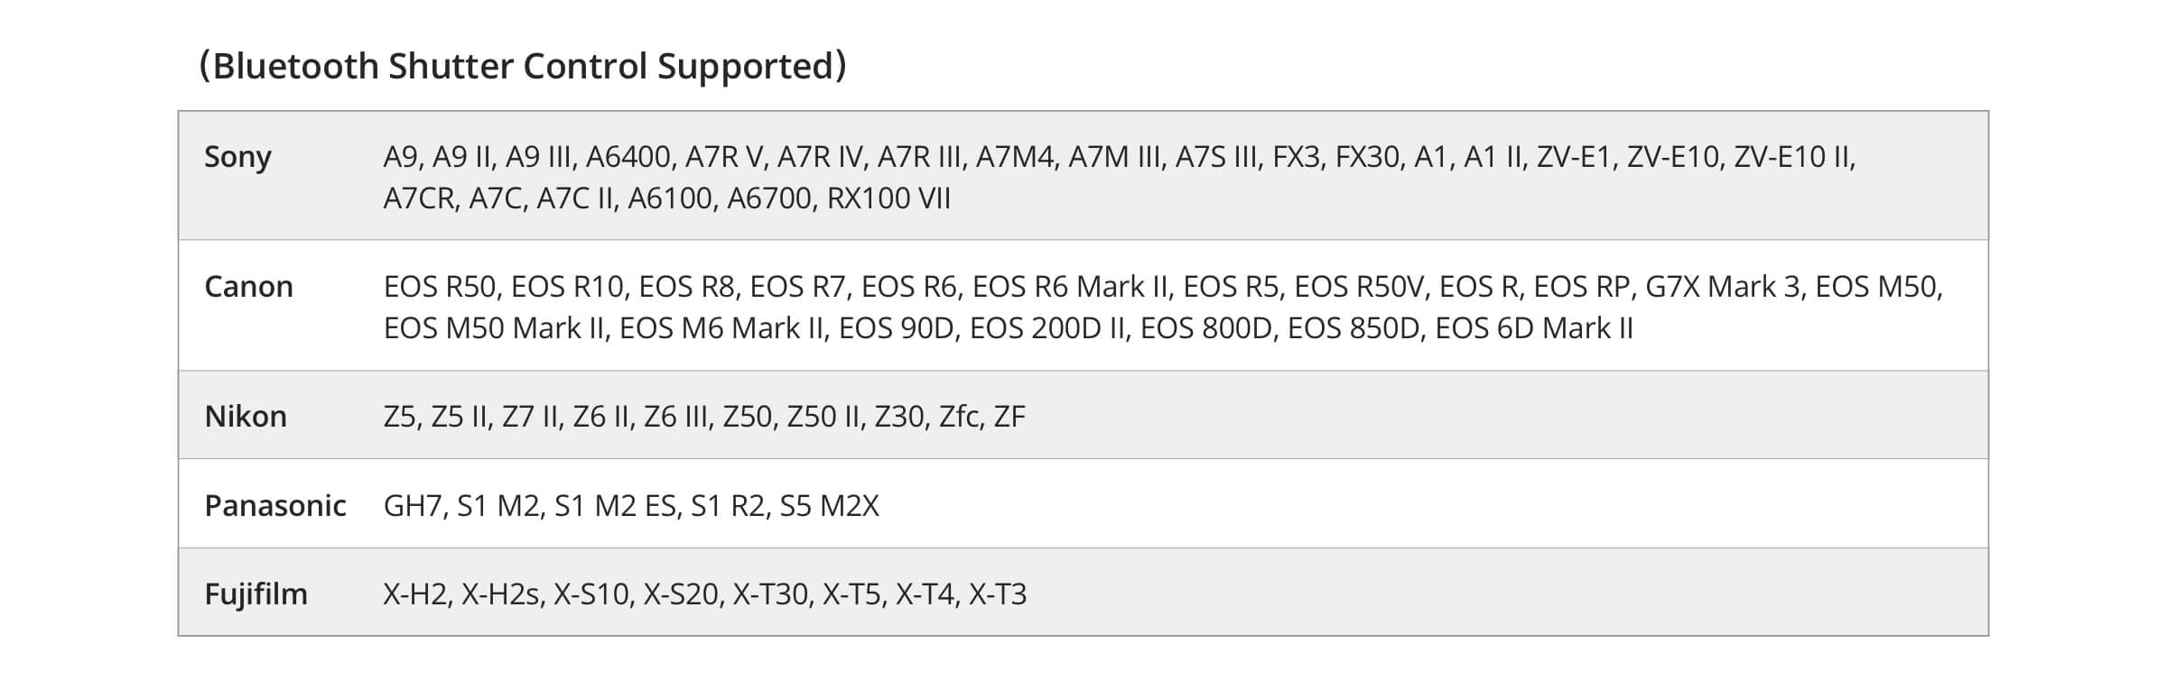Select the Fujifilm brand label
This screenshot has width=2167, height=690.
coord(256,594)
